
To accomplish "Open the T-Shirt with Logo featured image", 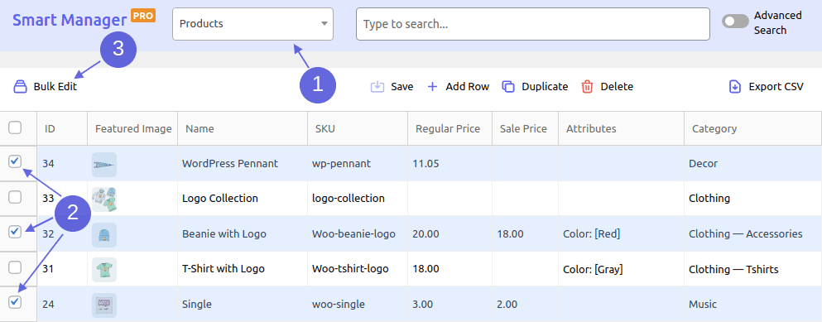I will click(x=103, y=270).
